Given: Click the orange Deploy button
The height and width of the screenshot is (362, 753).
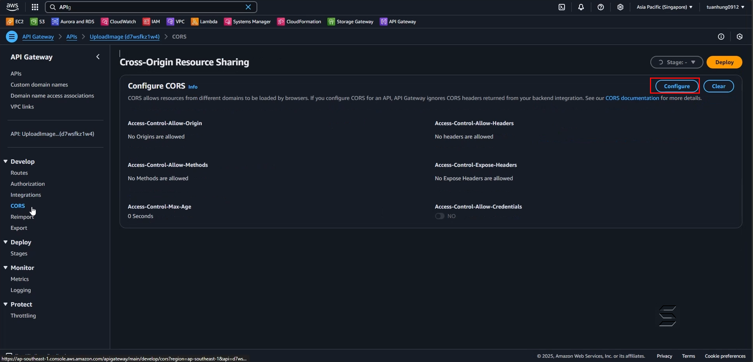Looking at the screenshot, I should tap(724, 62).
